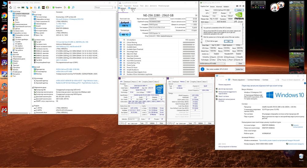The height and width of the screenshot is (168, 307).
Task: Switch to Sensors tab in GPU-Z
Action: click(x=212, y=7)
